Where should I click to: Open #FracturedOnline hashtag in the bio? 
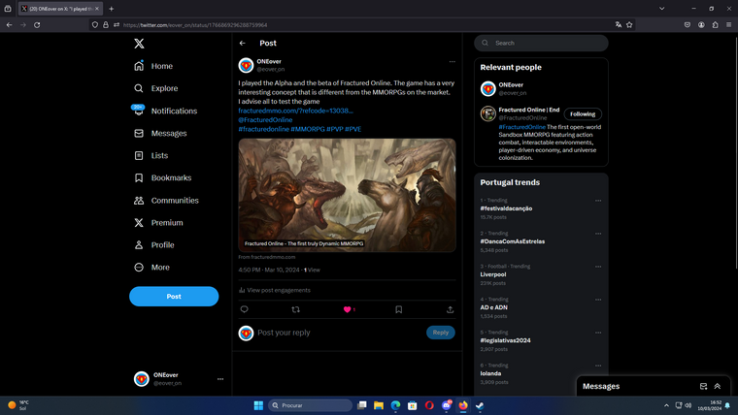(x=522, y=127)
